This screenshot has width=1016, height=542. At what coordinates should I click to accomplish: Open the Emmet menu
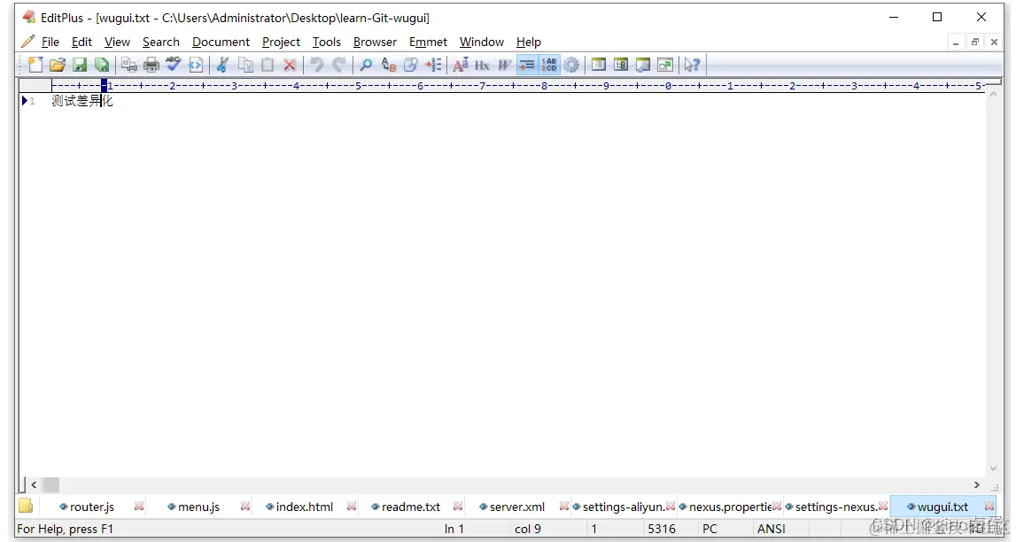click(429, 43)
